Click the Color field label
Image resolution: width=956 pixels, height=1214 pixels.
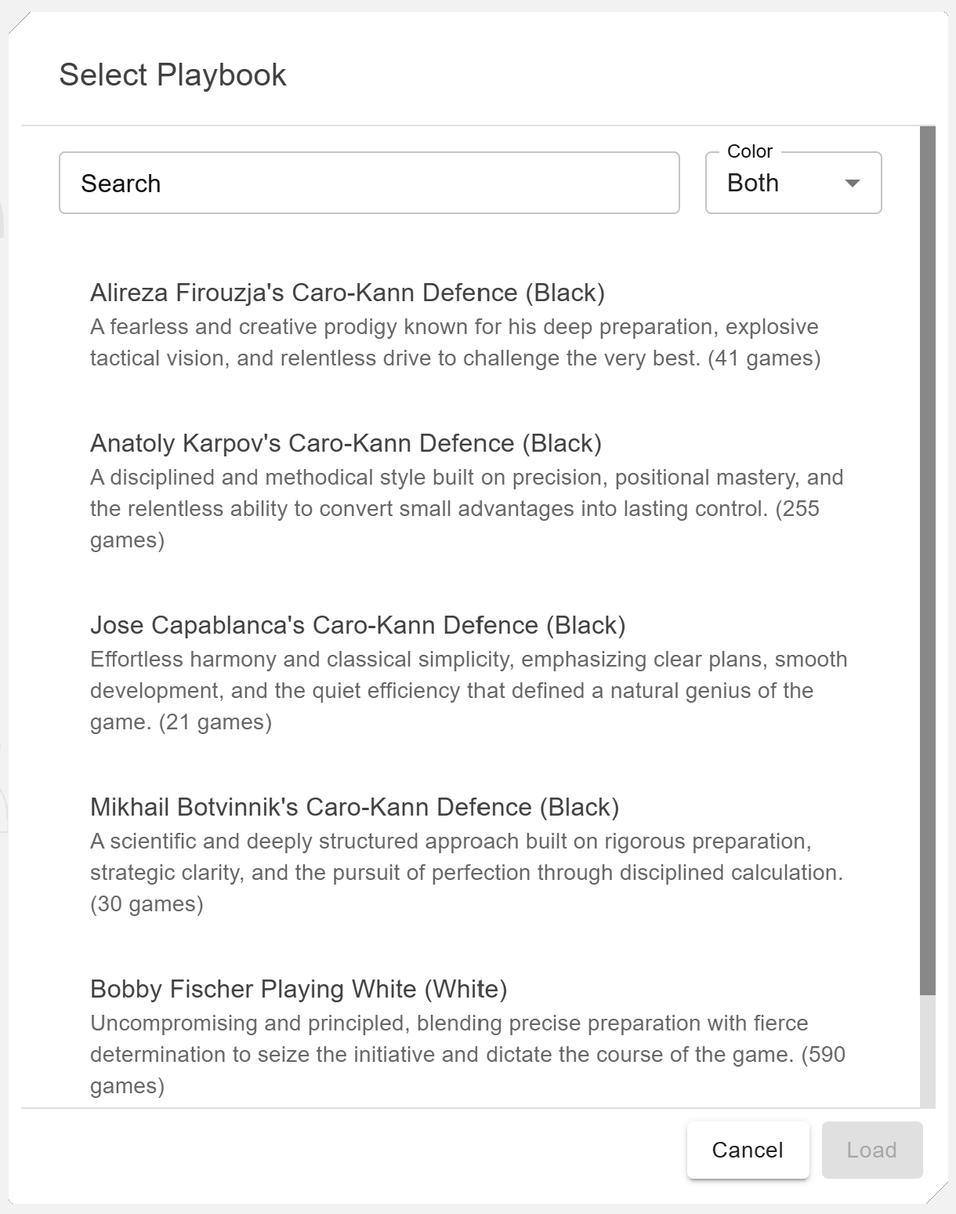pos(750,151)
